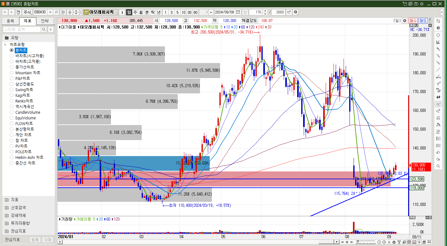Expand the 강세약세 tree section
The width and height of the screenshot is (447, 246).
pos(7,215)
